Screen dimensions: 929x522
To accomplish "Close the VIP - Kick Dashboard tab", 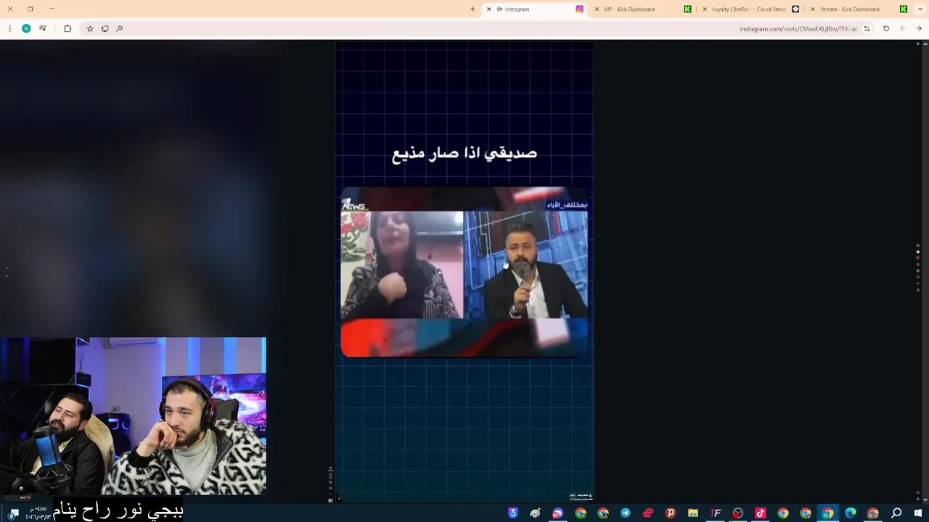I will 597,9.
